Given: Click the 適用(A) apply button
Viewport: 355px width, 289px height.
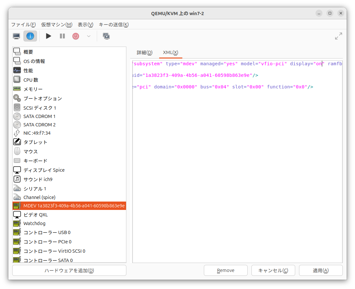Looking at the screenshot, I should [321, 270].
